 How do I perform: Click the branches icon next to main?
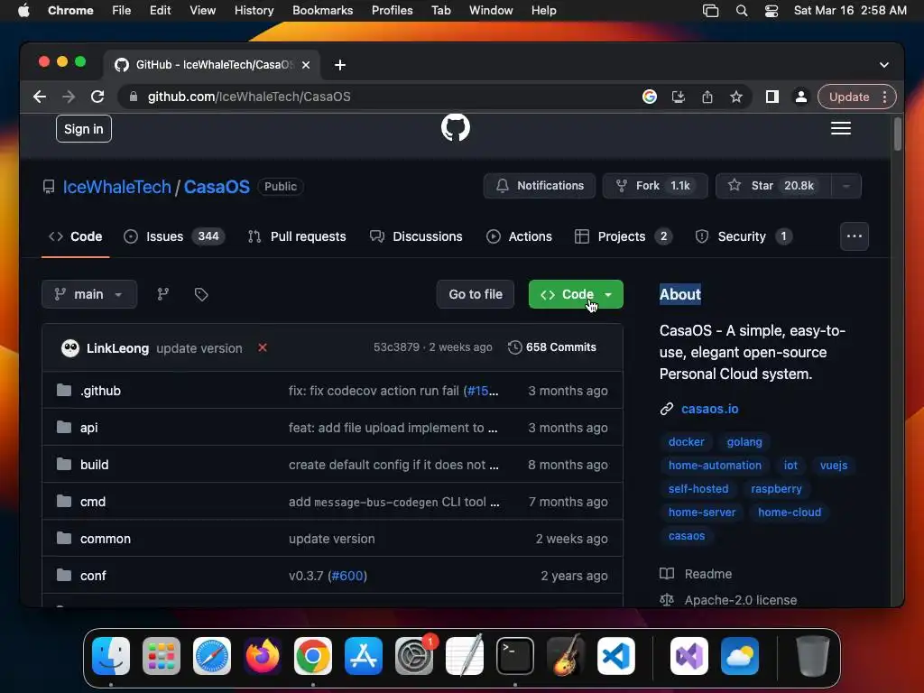[x=163, y=294]
